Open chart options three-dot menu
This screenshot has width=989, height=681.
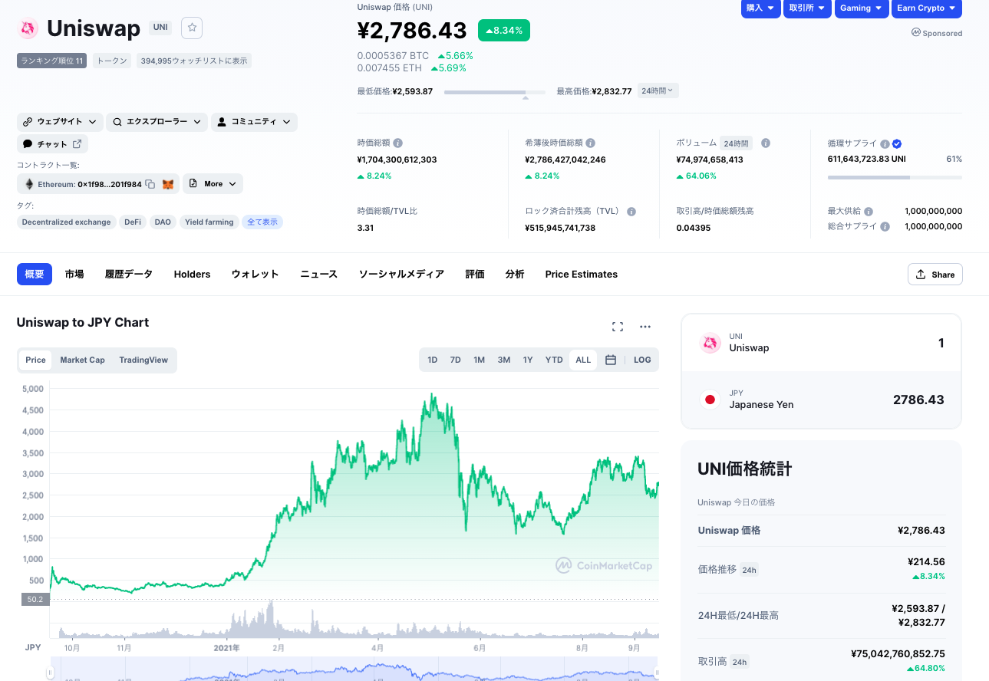[x=645, y=327]
